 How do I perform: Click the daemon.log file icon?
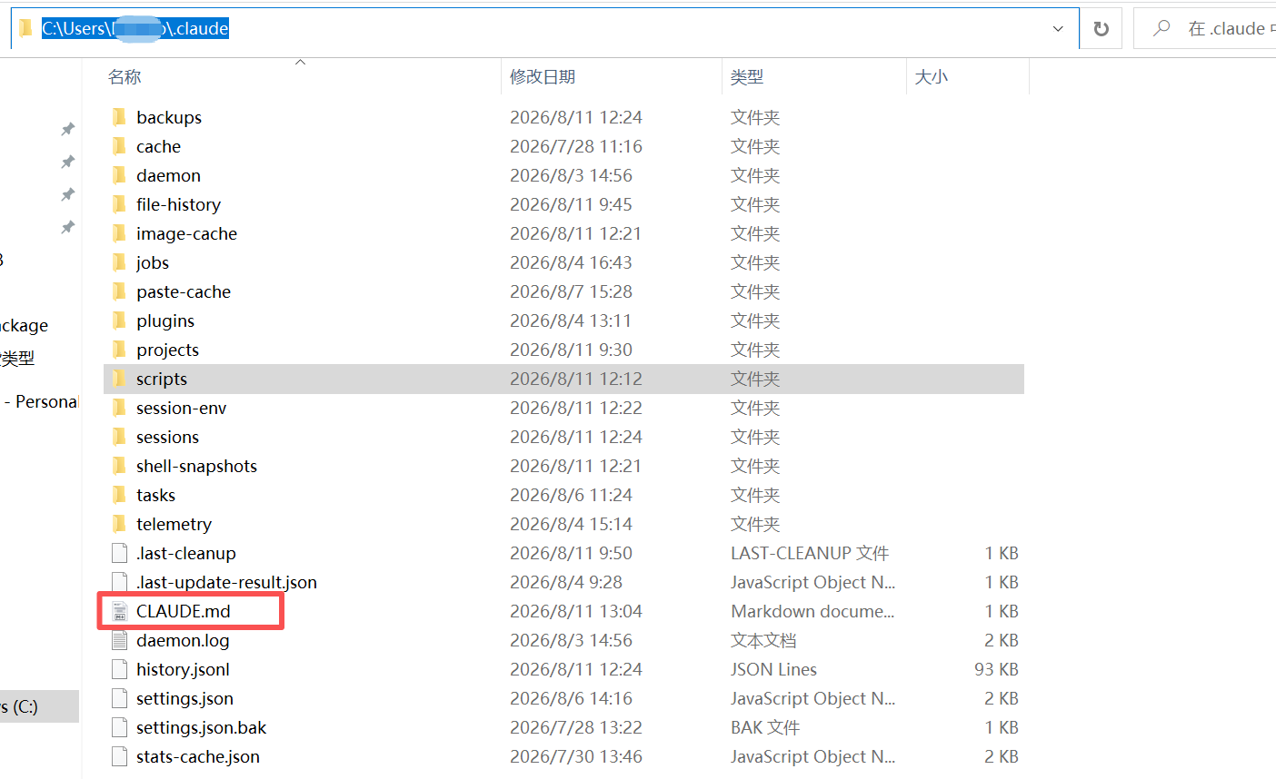pyautogui.click(x=119, y=640)
